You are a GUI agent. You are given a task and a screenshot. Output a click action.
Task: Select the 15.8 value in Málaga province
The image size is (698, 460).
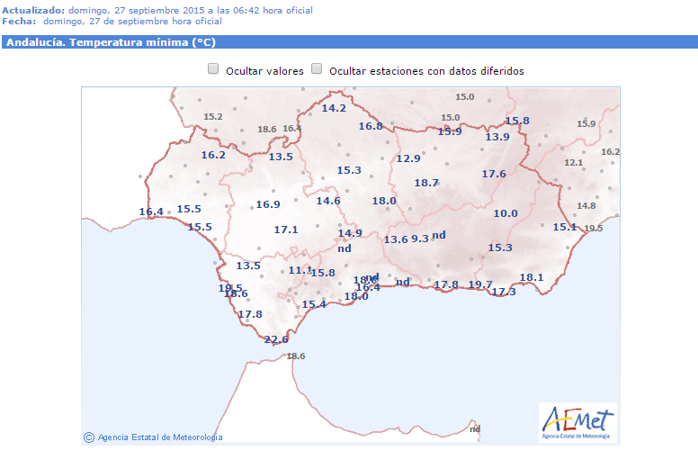[323, 273]
